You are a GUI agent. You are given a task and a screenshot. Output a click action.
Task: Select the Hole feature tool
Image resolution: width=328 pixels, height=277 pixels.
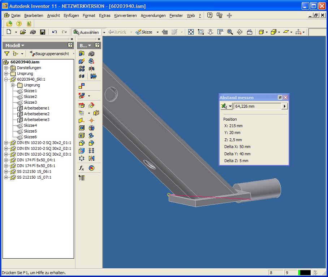coord(82,135)
